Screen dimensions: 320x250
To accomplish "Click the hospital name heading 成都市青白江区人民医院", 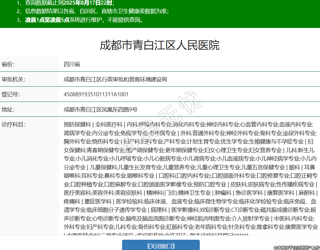I will tap(160, 45).
